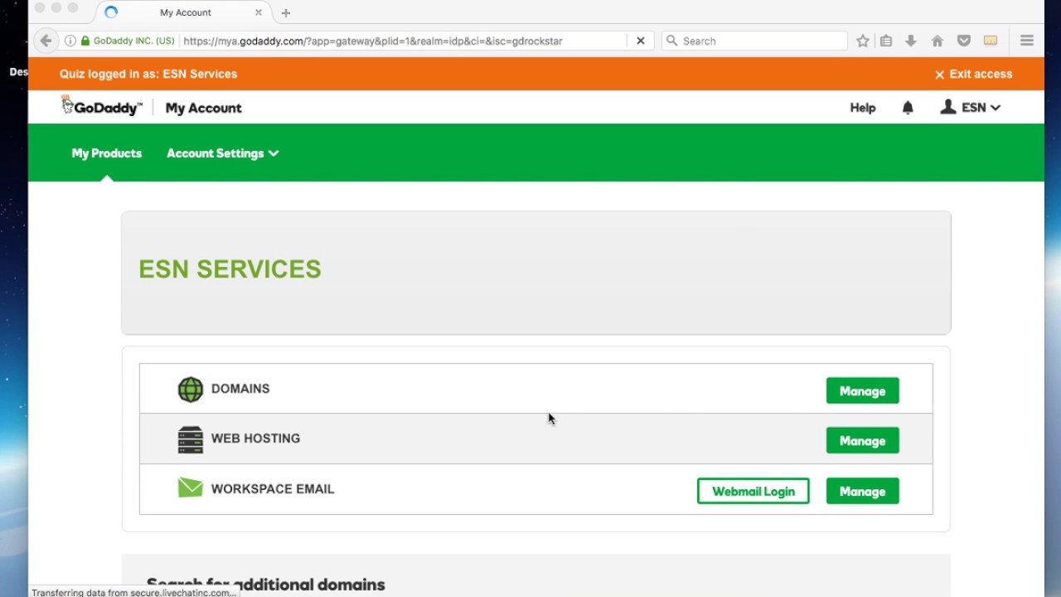This screenshot has height=597, width=1061.
Task: Open the Pocket icon in toolbar
Action: click(964, 41)
